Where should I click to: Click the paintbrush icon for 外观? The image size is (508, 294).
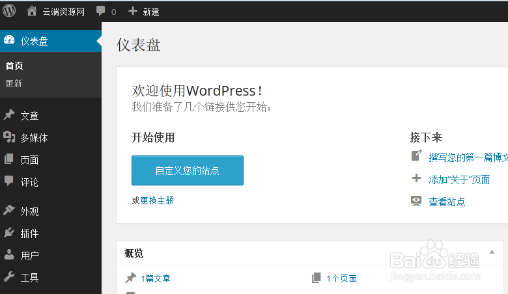(9, 209)
